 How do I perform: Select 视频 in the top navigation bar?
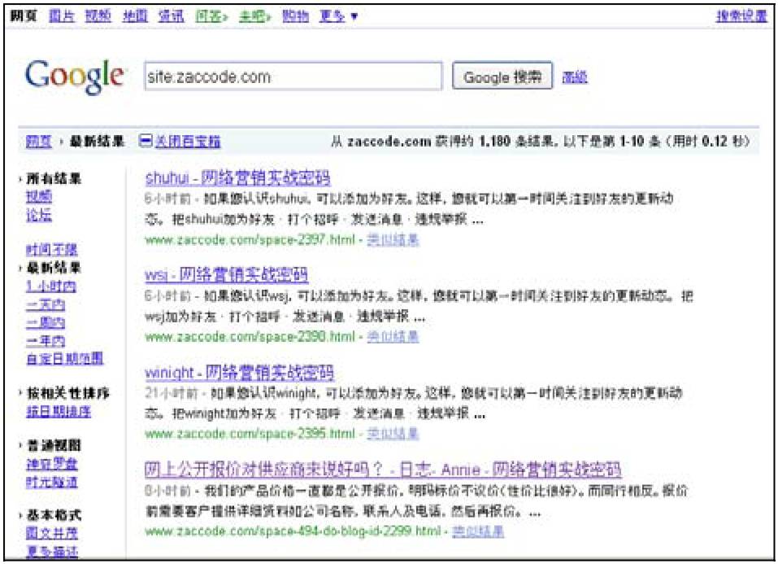(x=98, y=16)
